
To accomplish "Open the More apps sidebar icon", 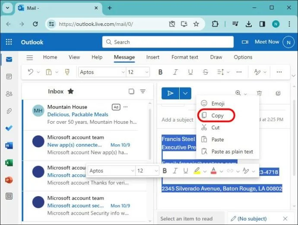I will (x=9, y=196).
